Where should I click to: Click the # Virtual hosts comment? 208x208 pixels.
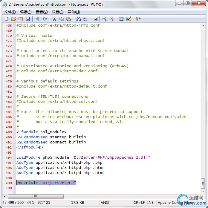pyautogui.click(x=34, y=36)
